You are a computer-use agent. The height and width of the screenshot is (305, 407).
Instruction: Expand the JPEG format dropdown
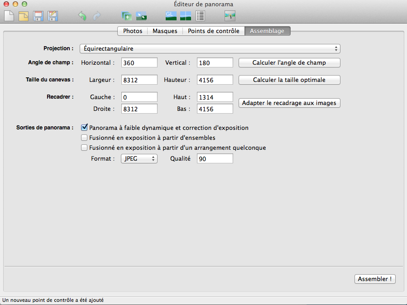(139, 158)
